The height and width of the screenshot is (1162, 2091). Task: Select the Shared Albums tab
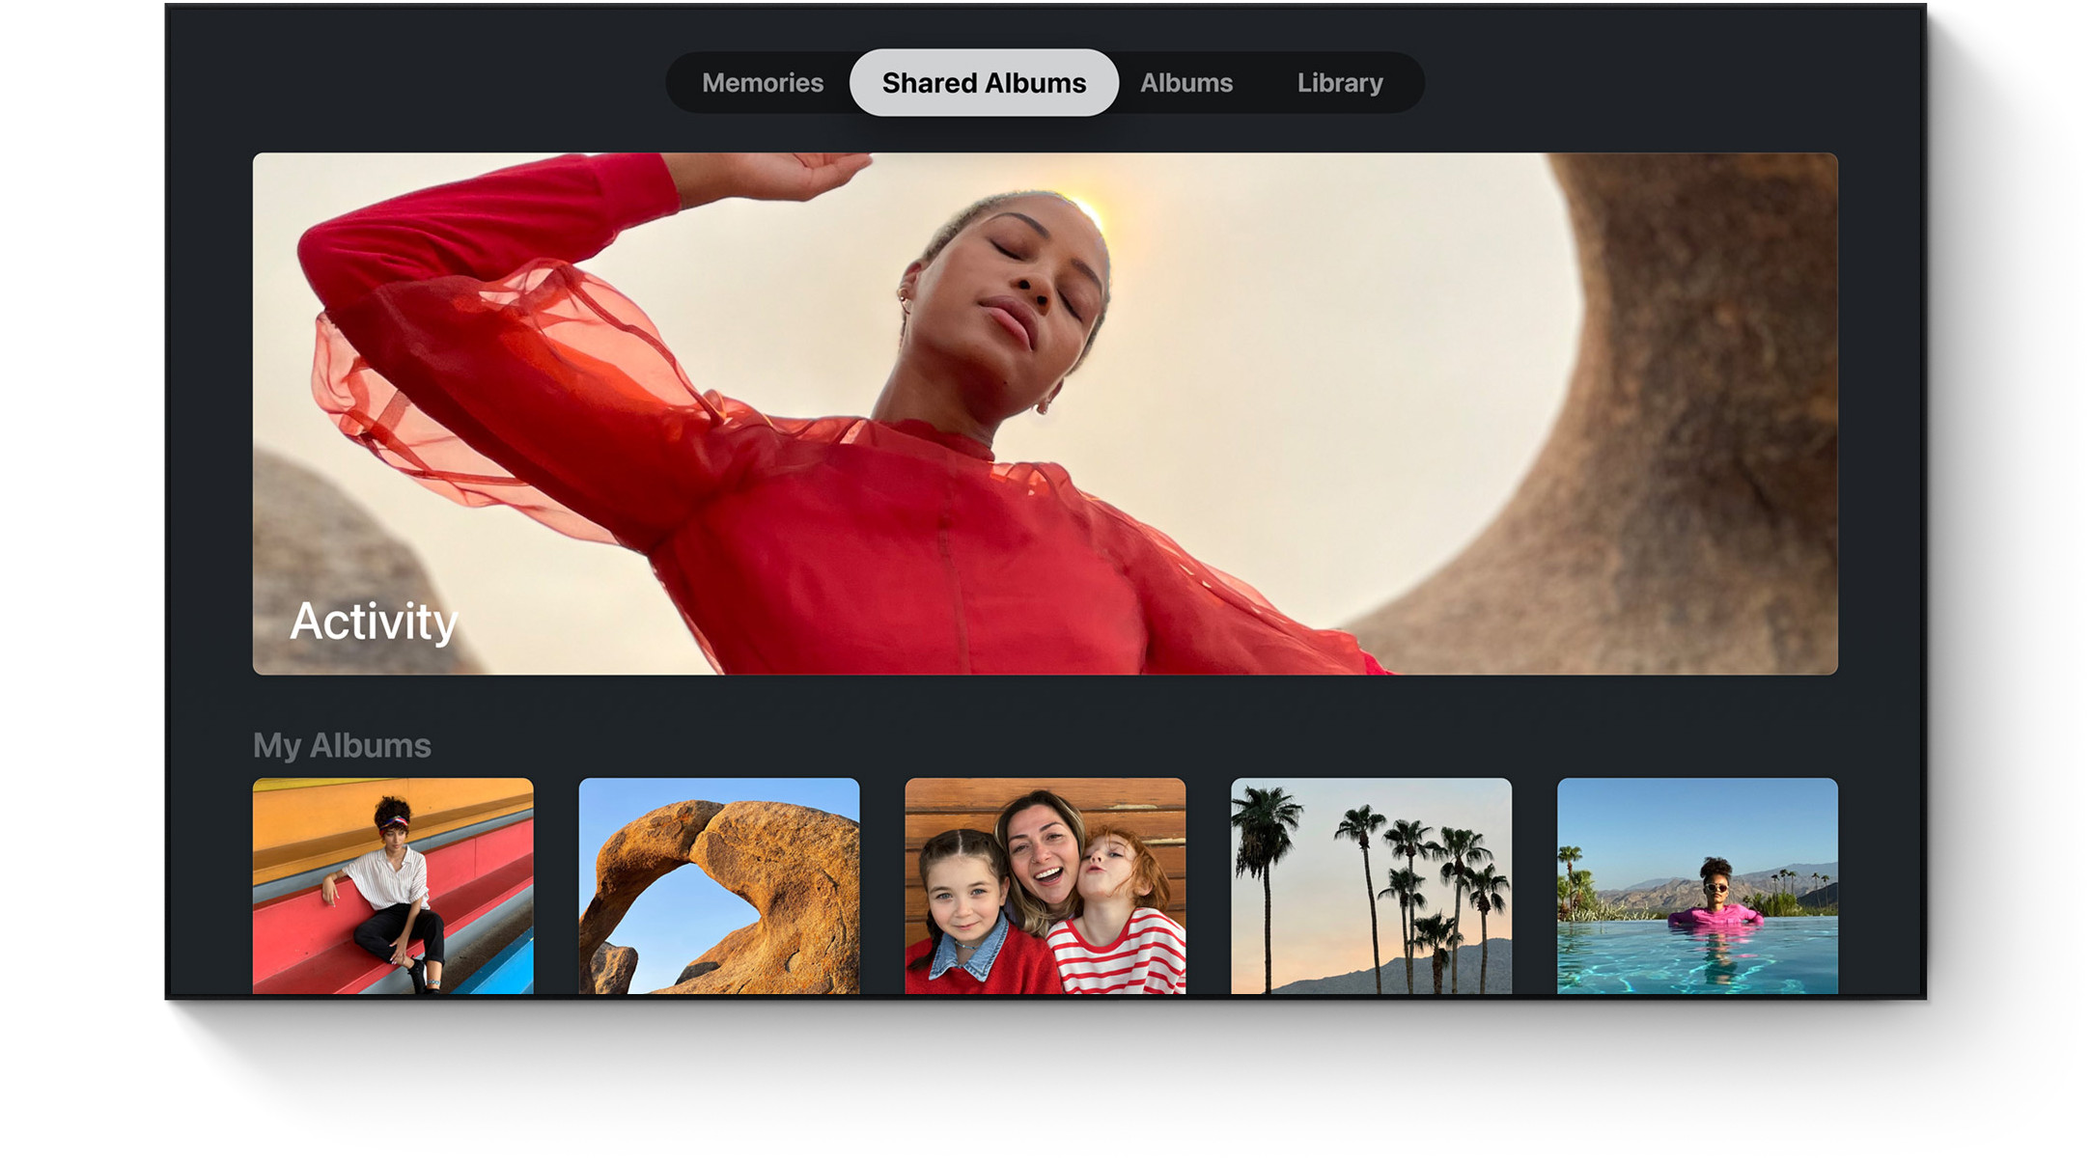pyautogui.click(x=984, y=83)
